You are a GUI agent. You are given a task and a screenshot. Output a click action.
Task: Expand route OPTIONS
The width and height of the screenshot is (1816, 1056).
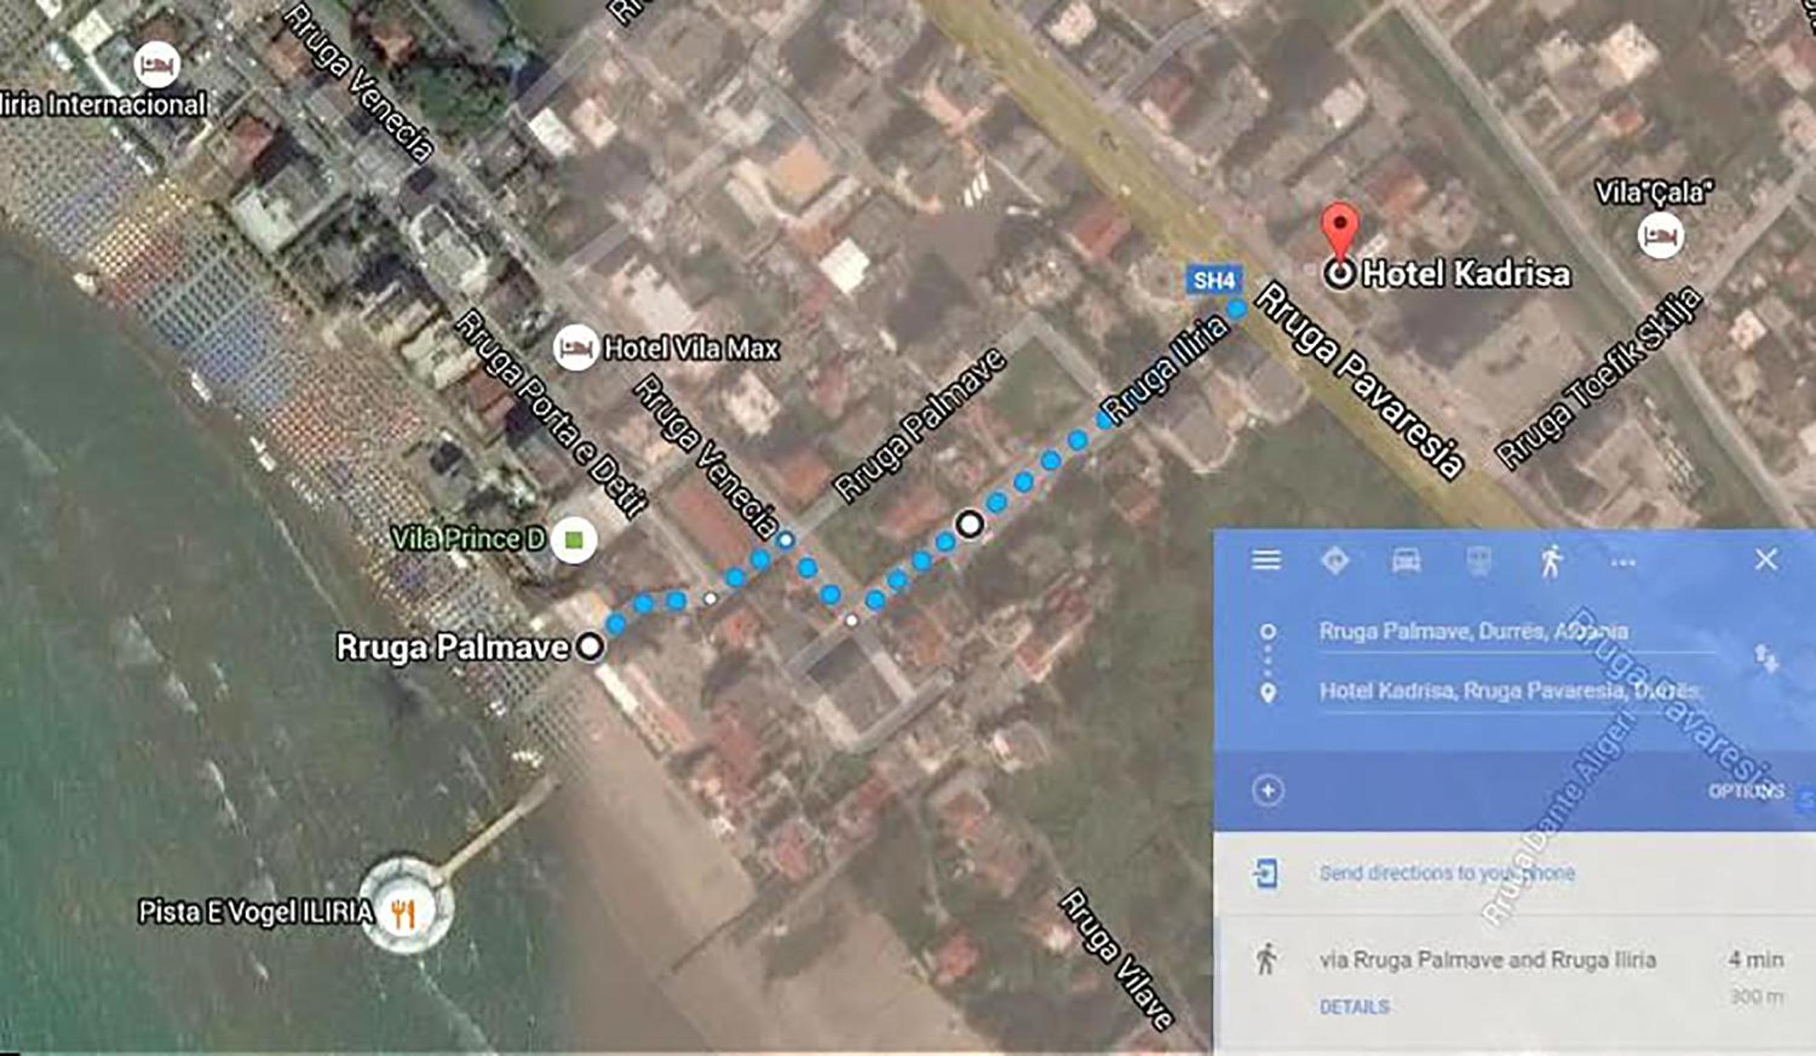1746,791
